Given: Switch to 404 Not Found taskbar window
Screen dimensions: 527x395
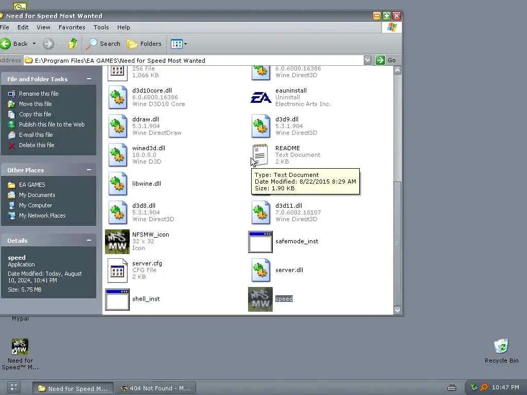Looking at the screenshot, I should click(x=155, y=388).
